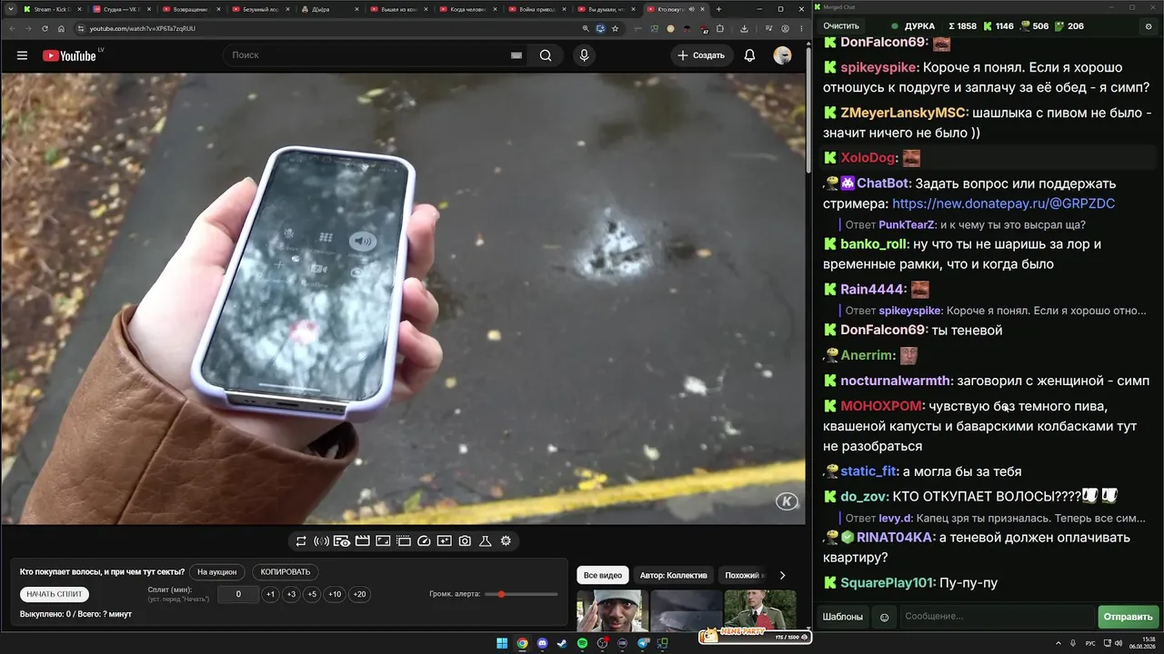
Task: Click the flask experiments icon
Action: click(x=486, y=541)
